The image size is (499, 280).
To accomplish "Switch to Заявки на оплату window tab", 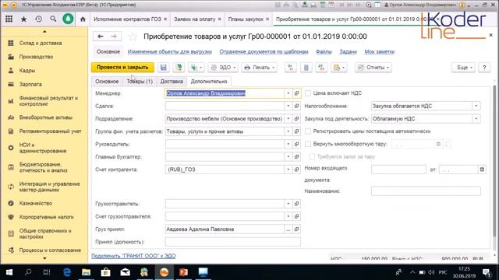I will coord(194,19).
